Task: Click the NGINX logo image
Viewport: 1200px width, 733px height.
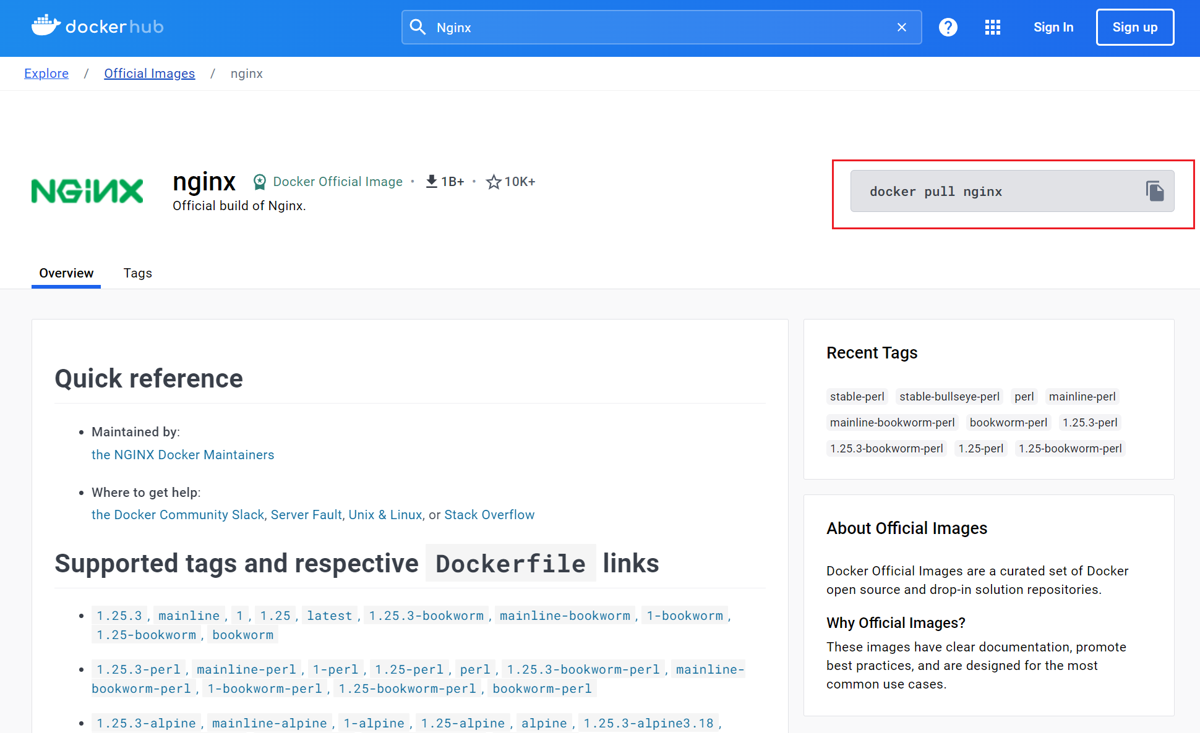Action: 87,191
